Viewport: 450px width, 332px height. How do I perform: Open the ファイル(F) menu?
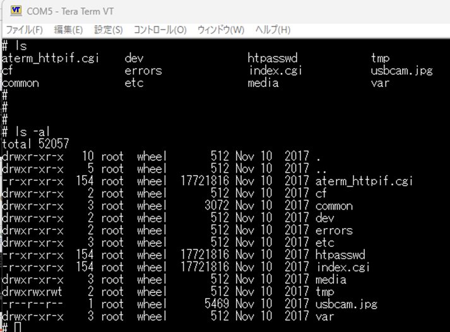click(x=24, y=30)
